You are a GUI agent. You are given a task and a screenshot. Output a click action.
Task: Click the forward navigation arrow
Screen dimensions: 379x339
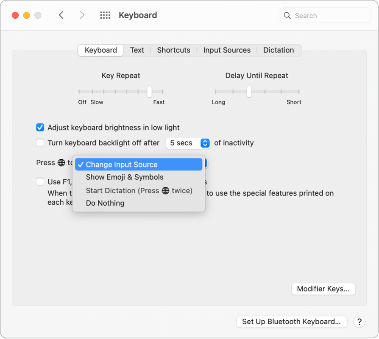(x=82, y=15)
